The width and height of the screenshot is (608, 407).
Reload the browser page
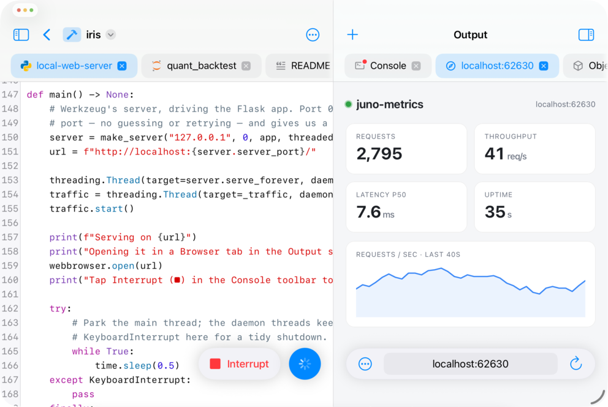coord(576,363)
